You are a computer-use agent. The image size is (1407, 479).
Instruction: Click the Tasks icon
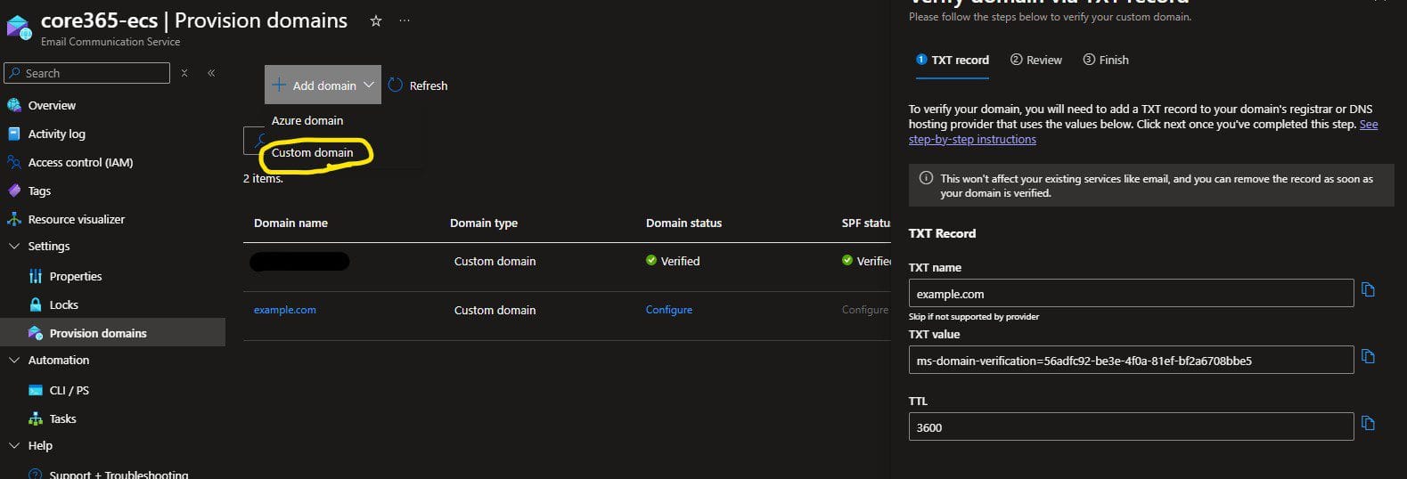click(36, 418)
